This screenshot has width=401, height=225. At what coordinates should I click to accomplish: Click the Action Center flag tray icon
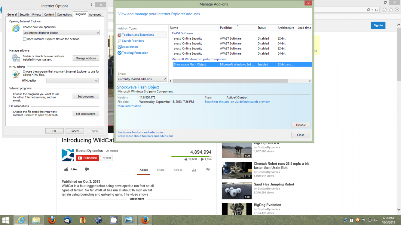coord(363,220)
